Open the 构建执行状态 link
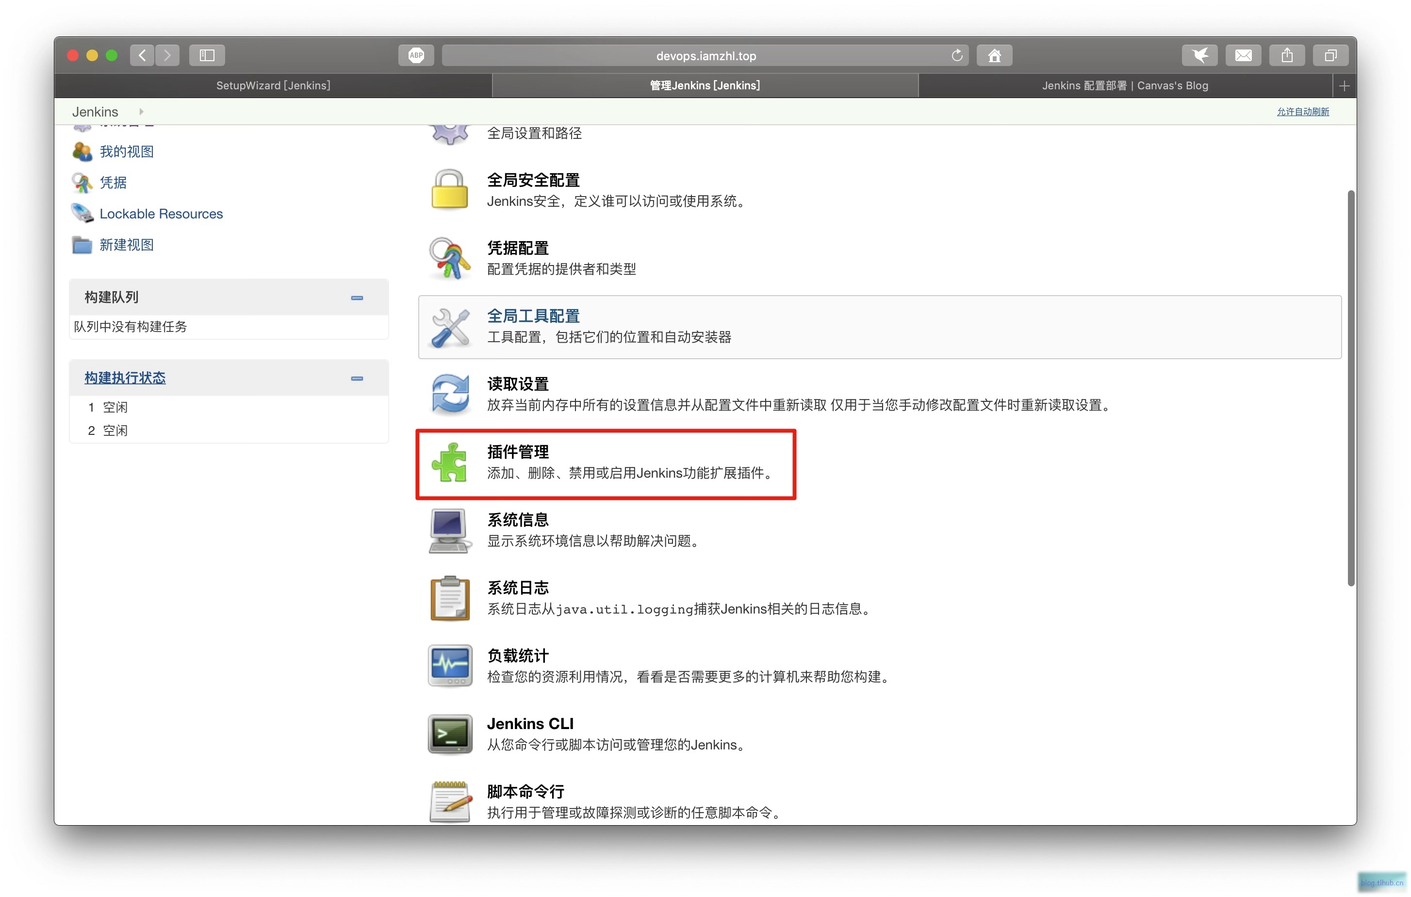Viewport: 1411px width, 897px height. point(125,378)
